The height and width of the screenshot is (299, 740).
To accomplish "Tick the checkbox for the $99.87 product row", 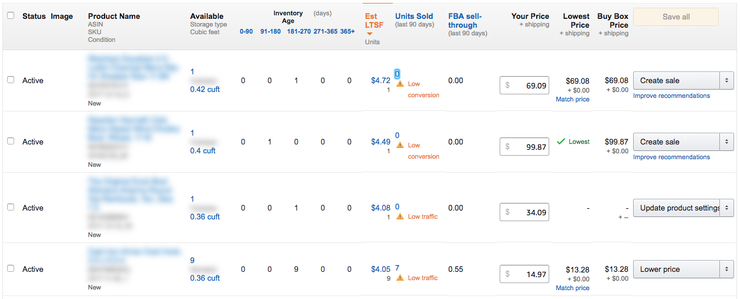I will tap(11, 141).
